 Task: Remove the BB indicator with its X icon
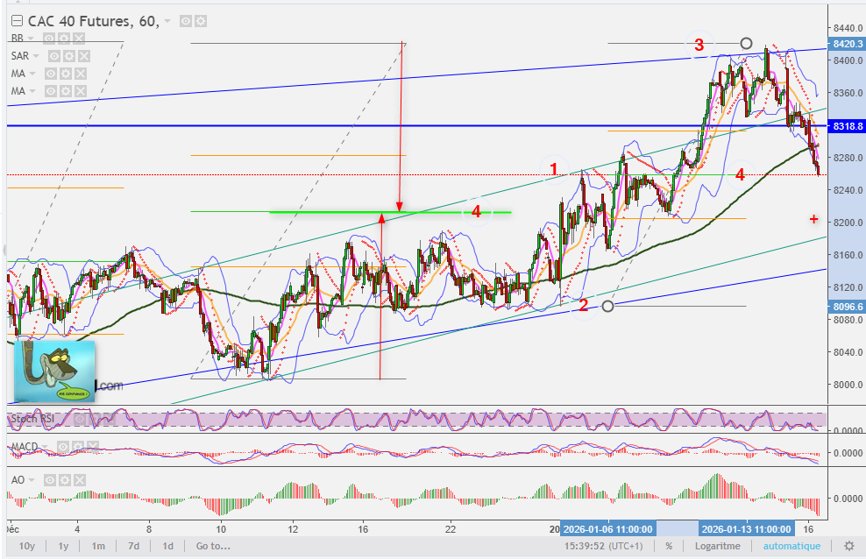[x=79, y=39]
